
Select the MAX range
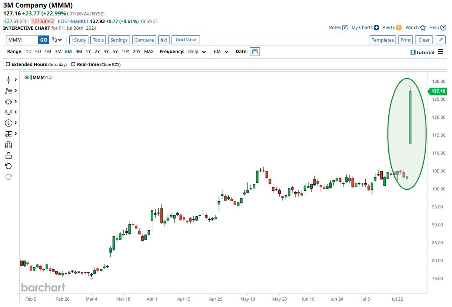(149, 52)
